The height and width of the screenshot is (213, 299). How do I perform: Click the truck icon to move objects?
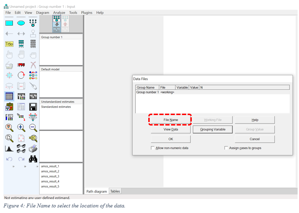click(x=21, y=65)
